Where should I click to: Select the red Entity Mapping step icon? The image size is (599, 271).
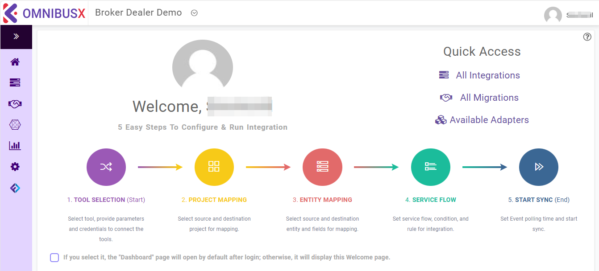[x=322, y=167]
